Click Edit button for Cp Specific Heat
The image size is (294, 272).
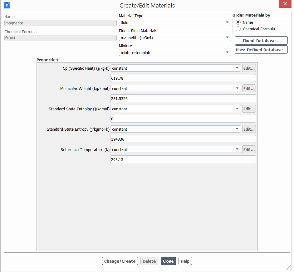tap(249, 68)
